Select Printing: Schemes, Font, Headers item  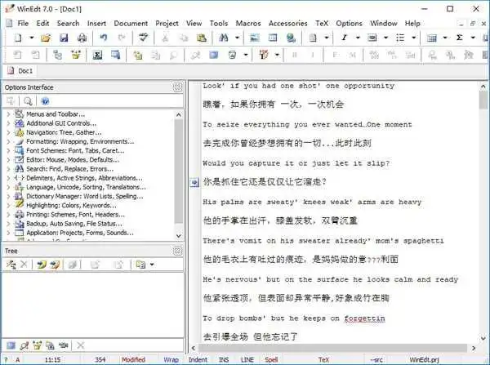tap(75, 215)
